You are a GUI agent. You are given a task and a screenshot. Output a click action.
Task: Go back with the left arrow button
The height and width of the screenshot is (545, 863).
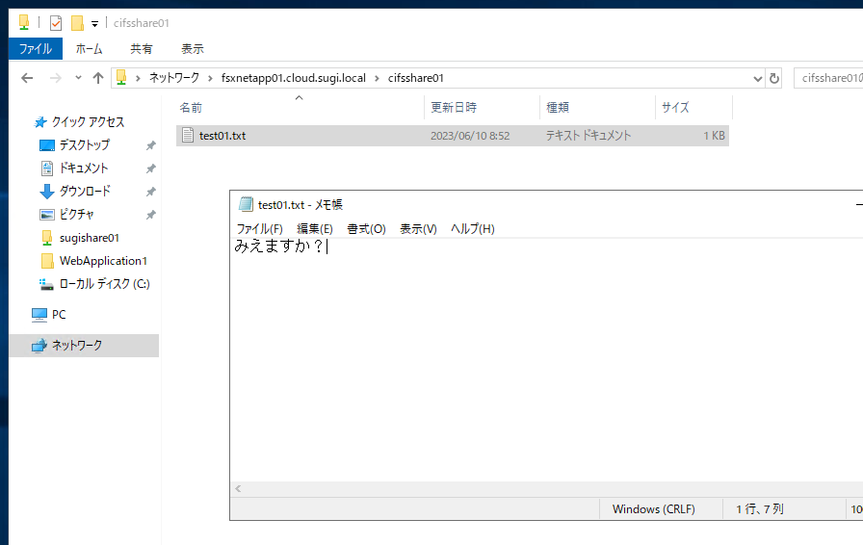27,78
